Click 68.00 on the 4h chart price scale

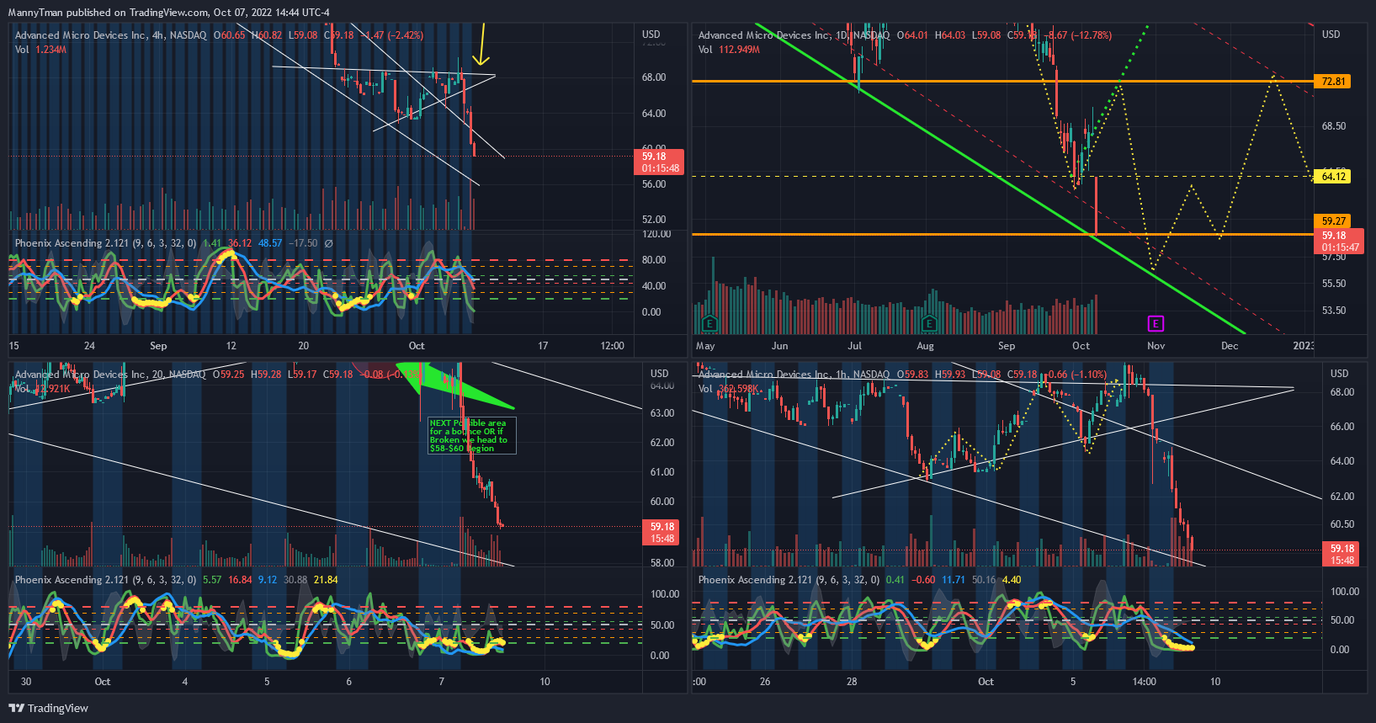click(x=654, y=77)
